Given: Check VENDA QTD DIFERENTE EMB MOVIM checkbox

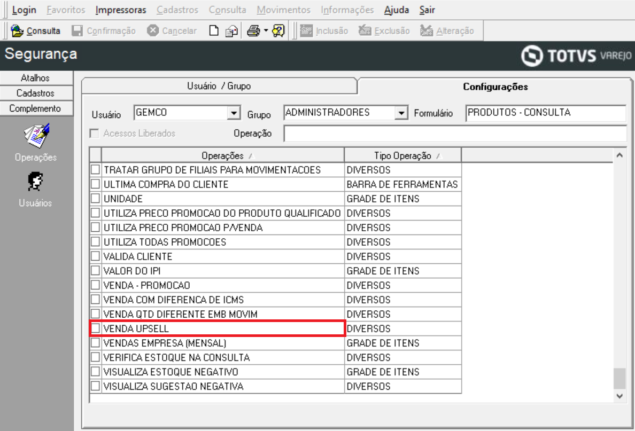Looking at the screenshot, I should tap(95, 314).
